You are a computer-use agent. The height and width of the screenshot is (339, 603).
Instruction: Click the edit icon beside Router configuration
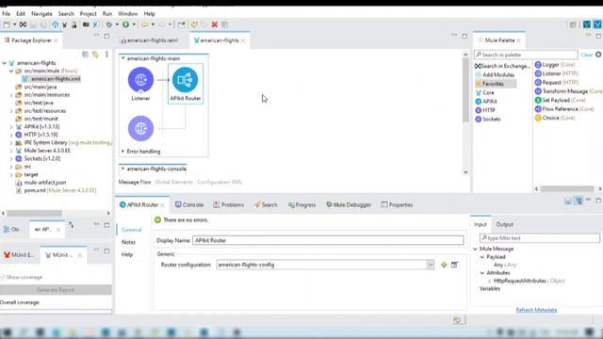[x=454, y=265]
